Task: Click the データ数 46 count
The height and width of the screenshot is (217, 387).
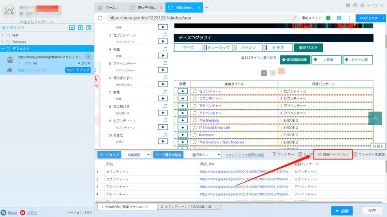Action: point(35,63)
